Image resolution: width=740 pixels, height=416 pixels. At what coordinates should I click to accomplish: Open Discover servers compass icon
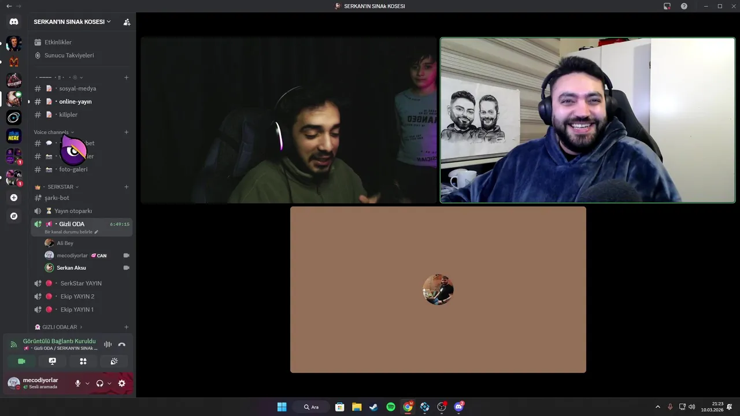point(14,216)
